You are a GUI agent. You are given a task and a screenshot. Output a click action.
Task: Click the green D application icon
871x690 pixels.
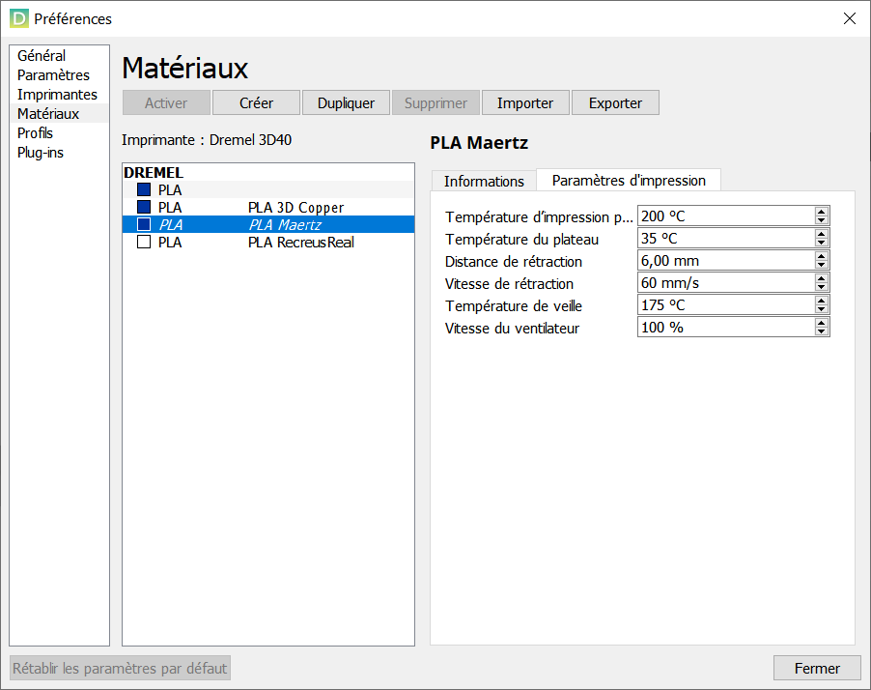coord(18,18)
